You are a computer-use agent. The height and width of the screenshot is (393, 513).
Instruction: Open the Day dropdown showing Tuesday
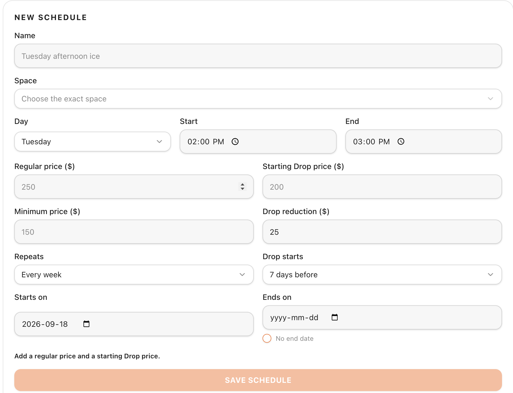click(92, 142)
